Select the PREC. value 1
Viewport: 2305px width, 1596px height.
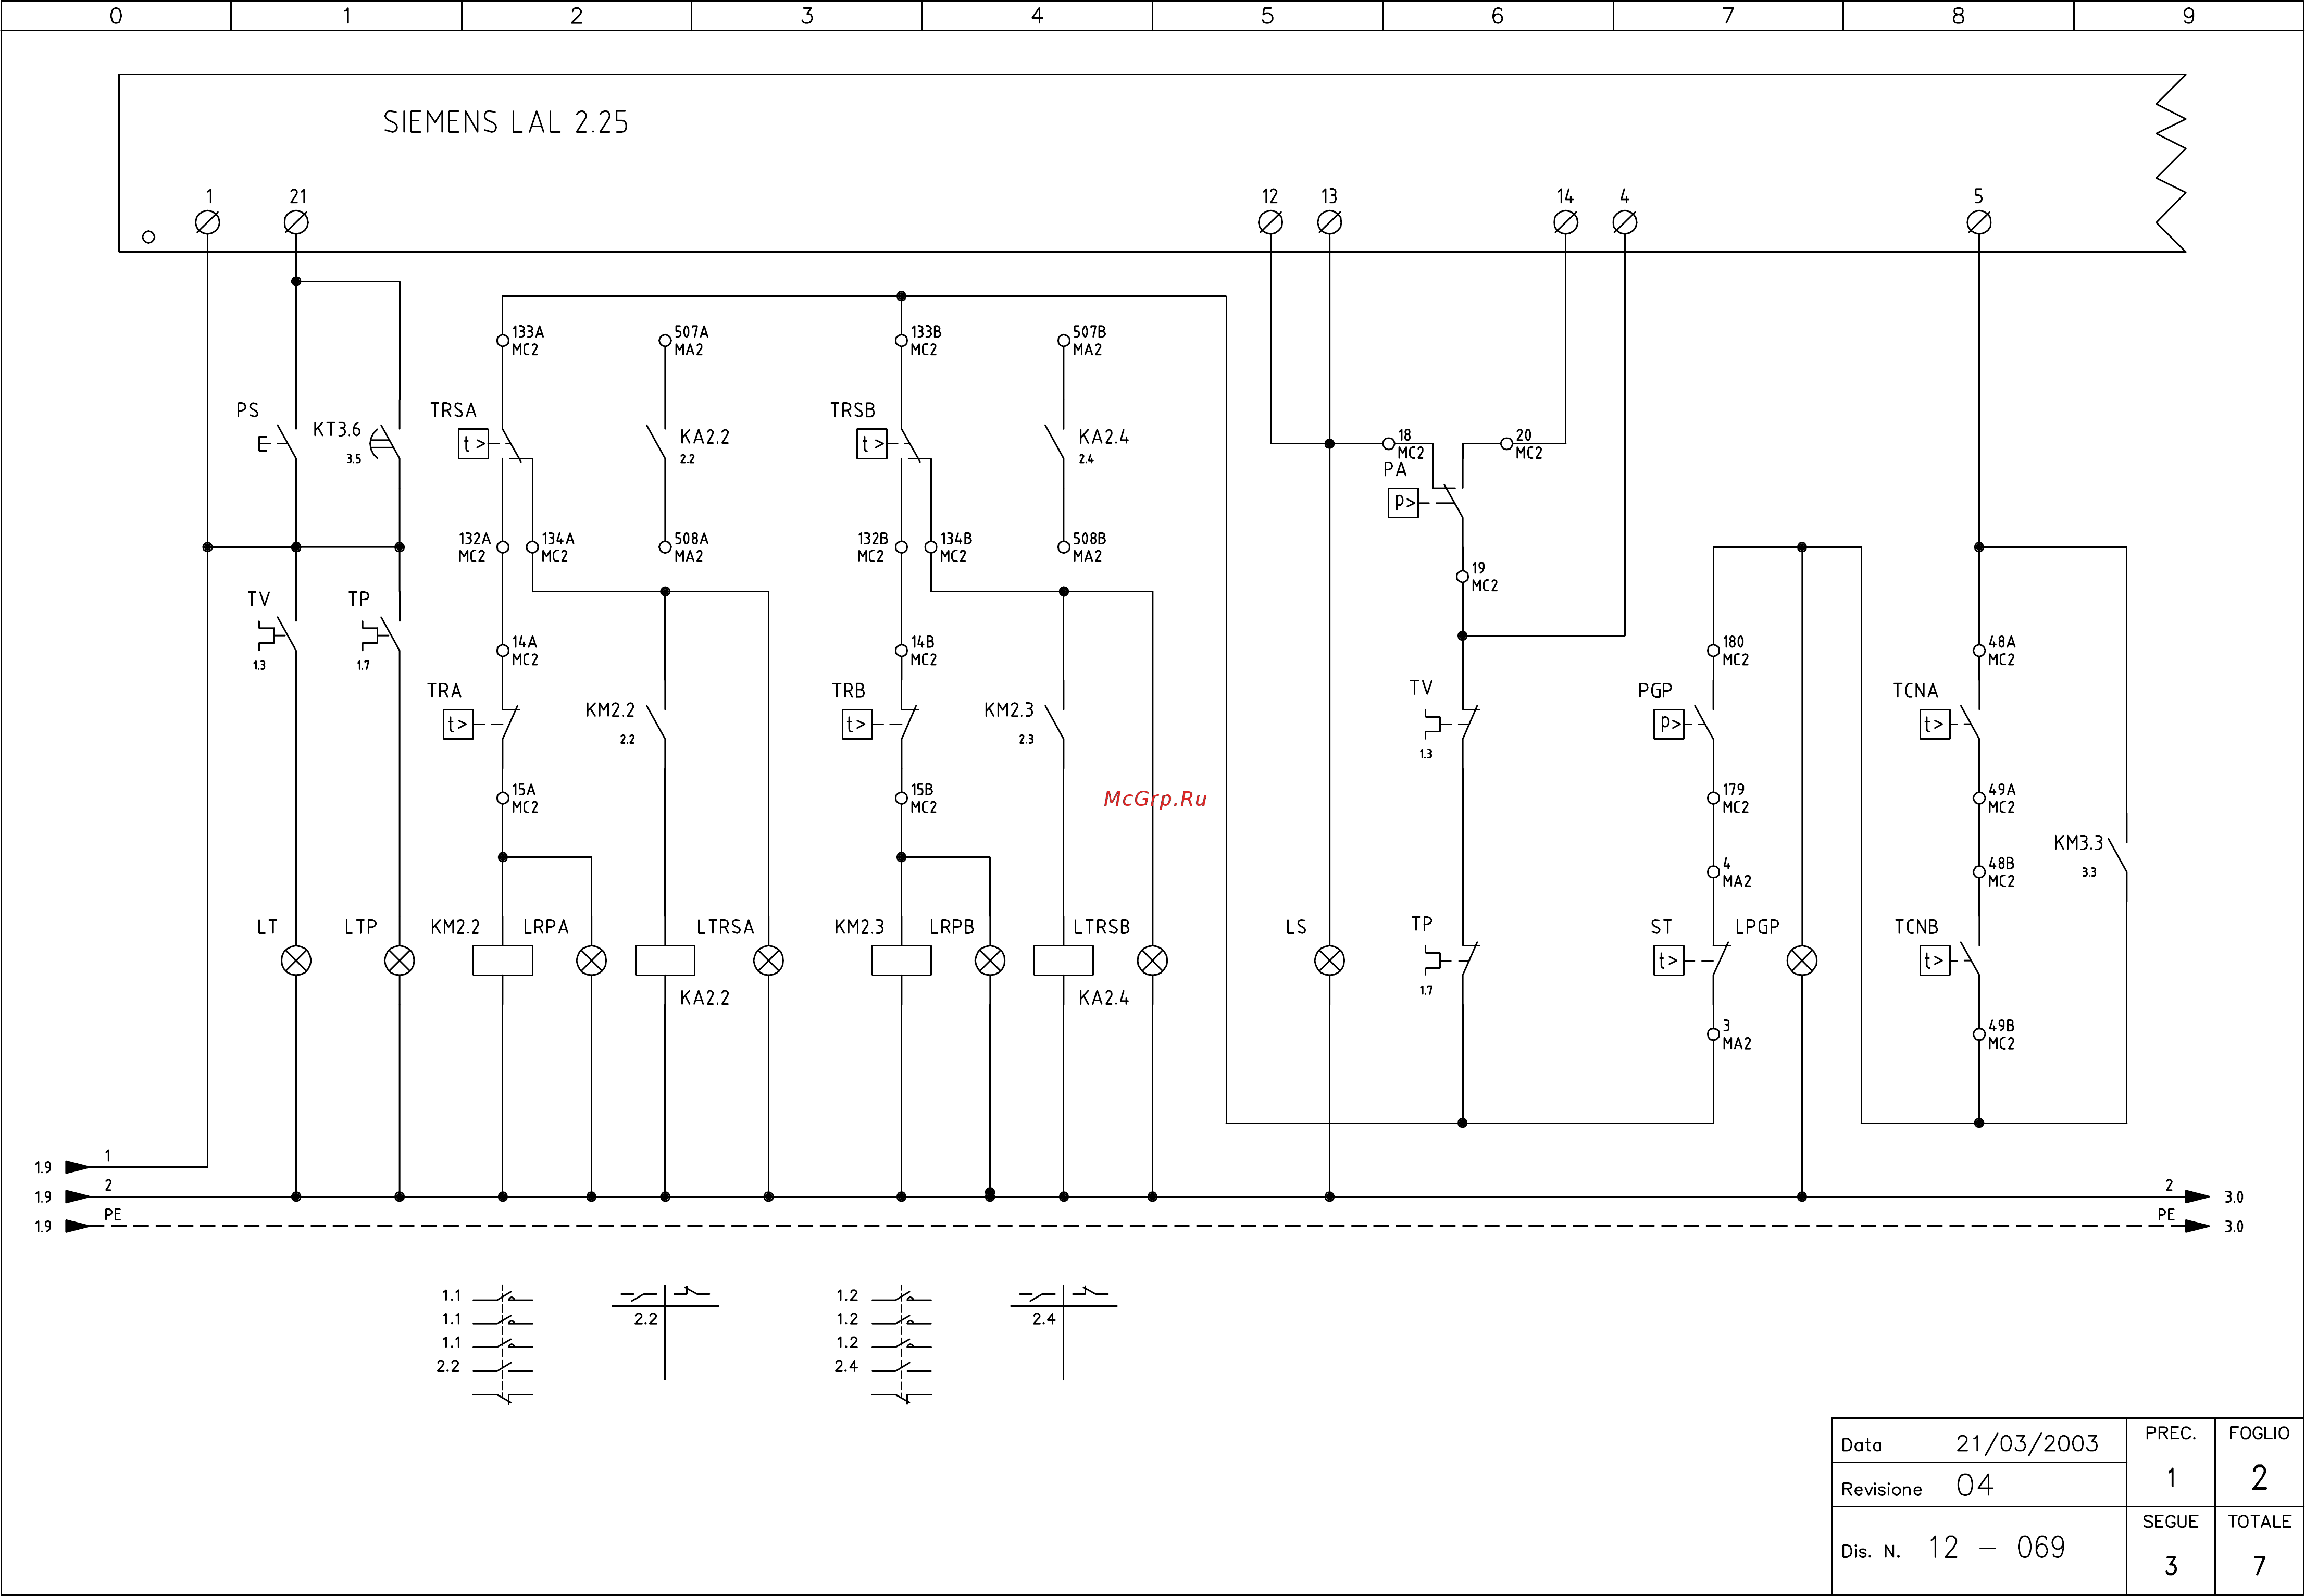[x=2171, y=1477]
